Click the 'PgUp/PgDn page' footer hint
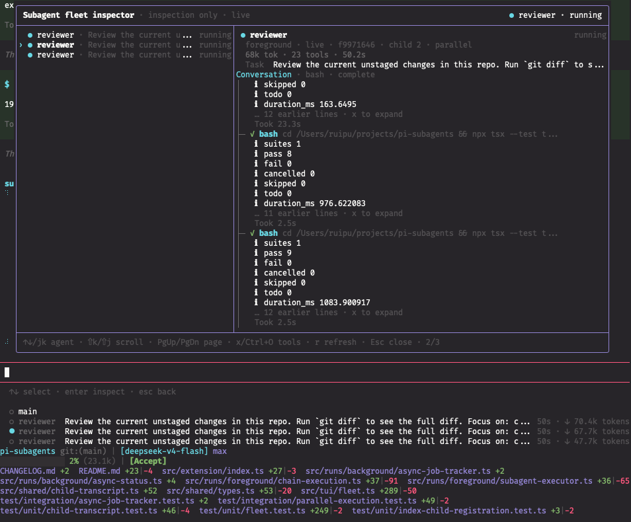631x522 pixels. (x=190, y=342)
